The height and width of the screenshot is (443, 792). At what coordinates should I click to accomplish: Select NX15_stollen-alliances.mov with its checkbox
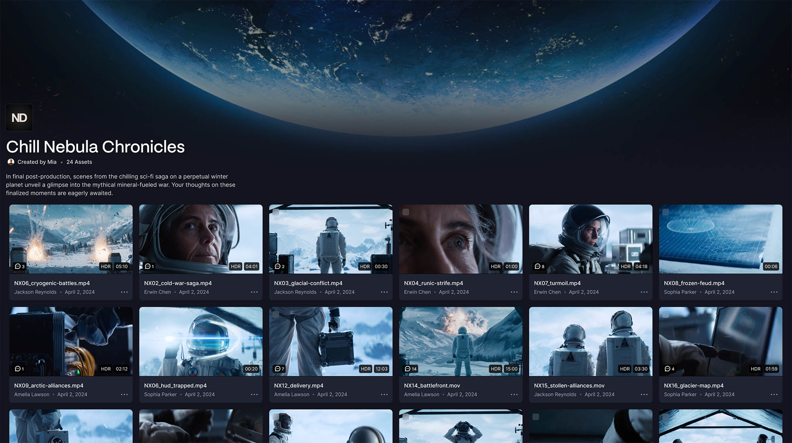coord(536,314)
